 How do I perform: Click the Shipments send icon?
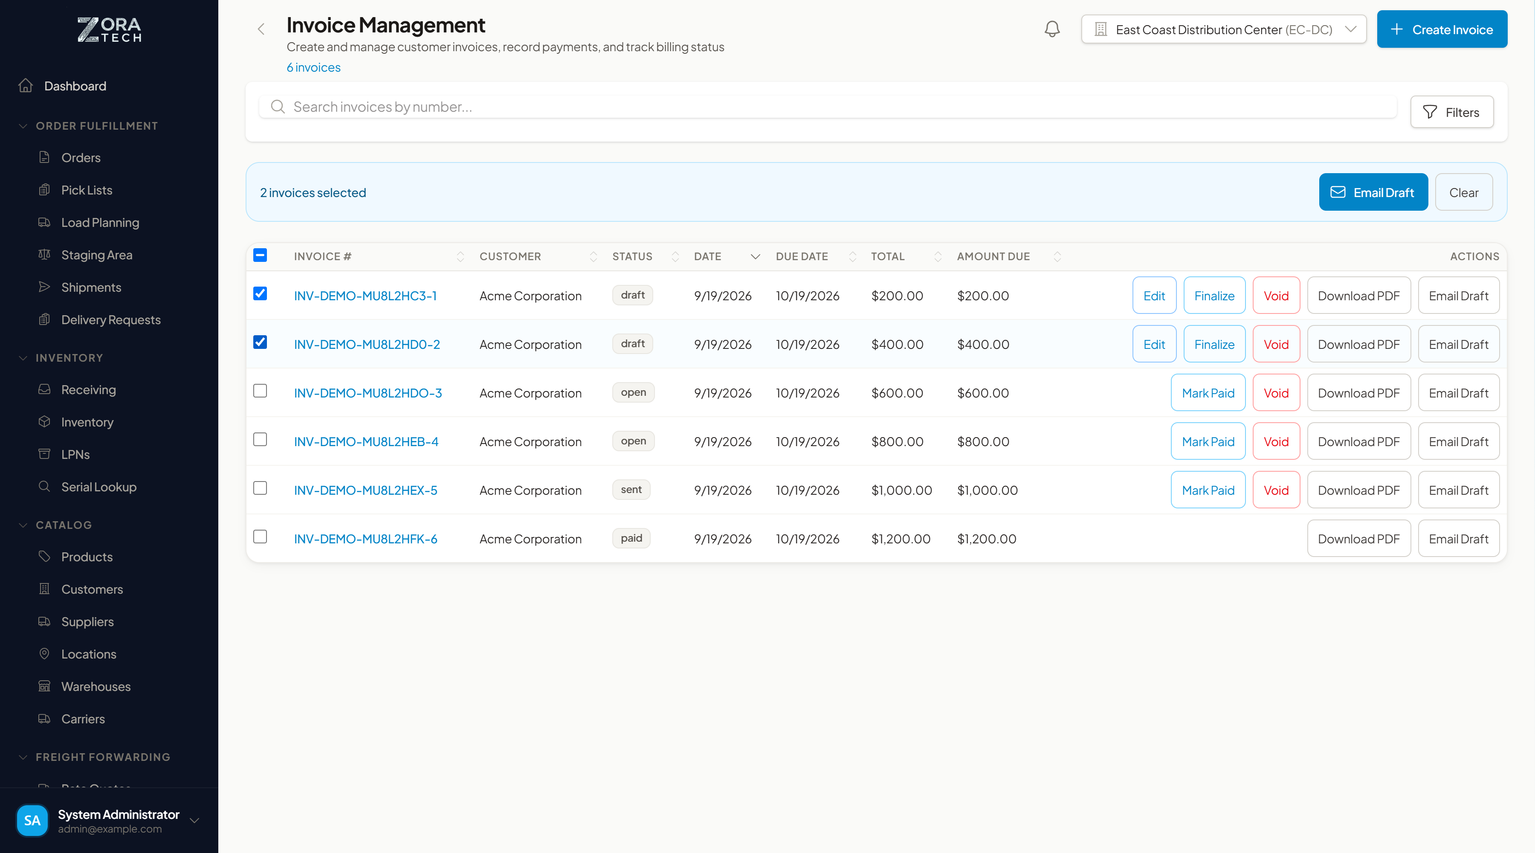[x=44, y=287]
